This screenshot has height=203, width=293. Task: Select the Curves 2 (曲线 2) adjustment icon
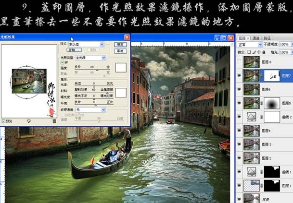point(251,117)
